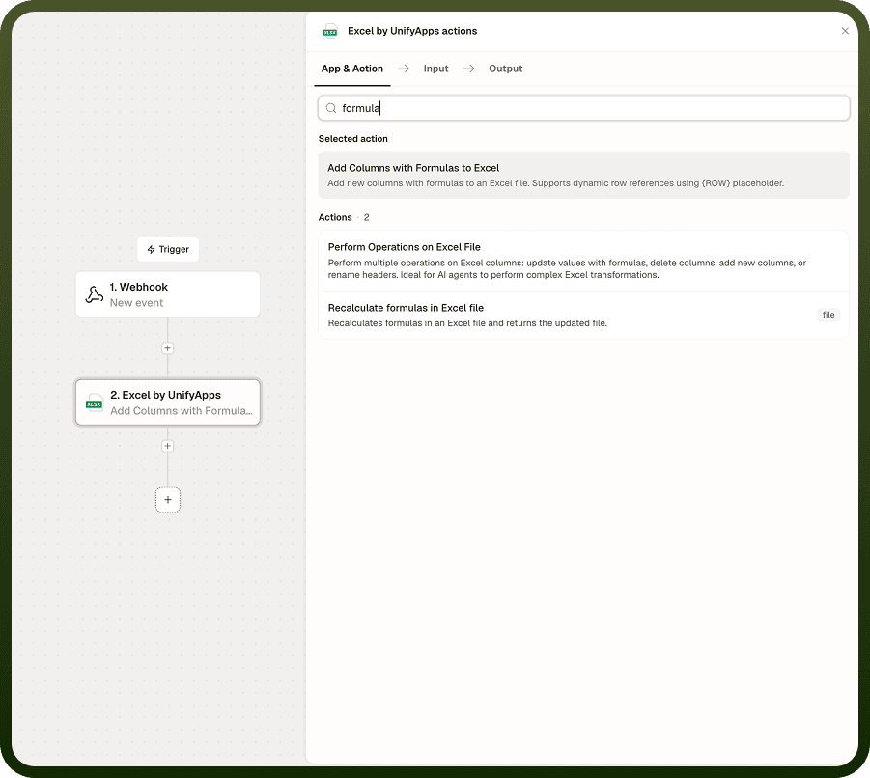The width and height of the screenshot is (870, 778).
Task: Switch to the App & Action tab
Action: [x=352, y=69]
